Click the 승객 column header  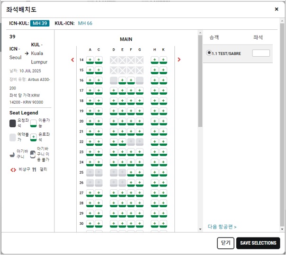click(x=214, y=37)
